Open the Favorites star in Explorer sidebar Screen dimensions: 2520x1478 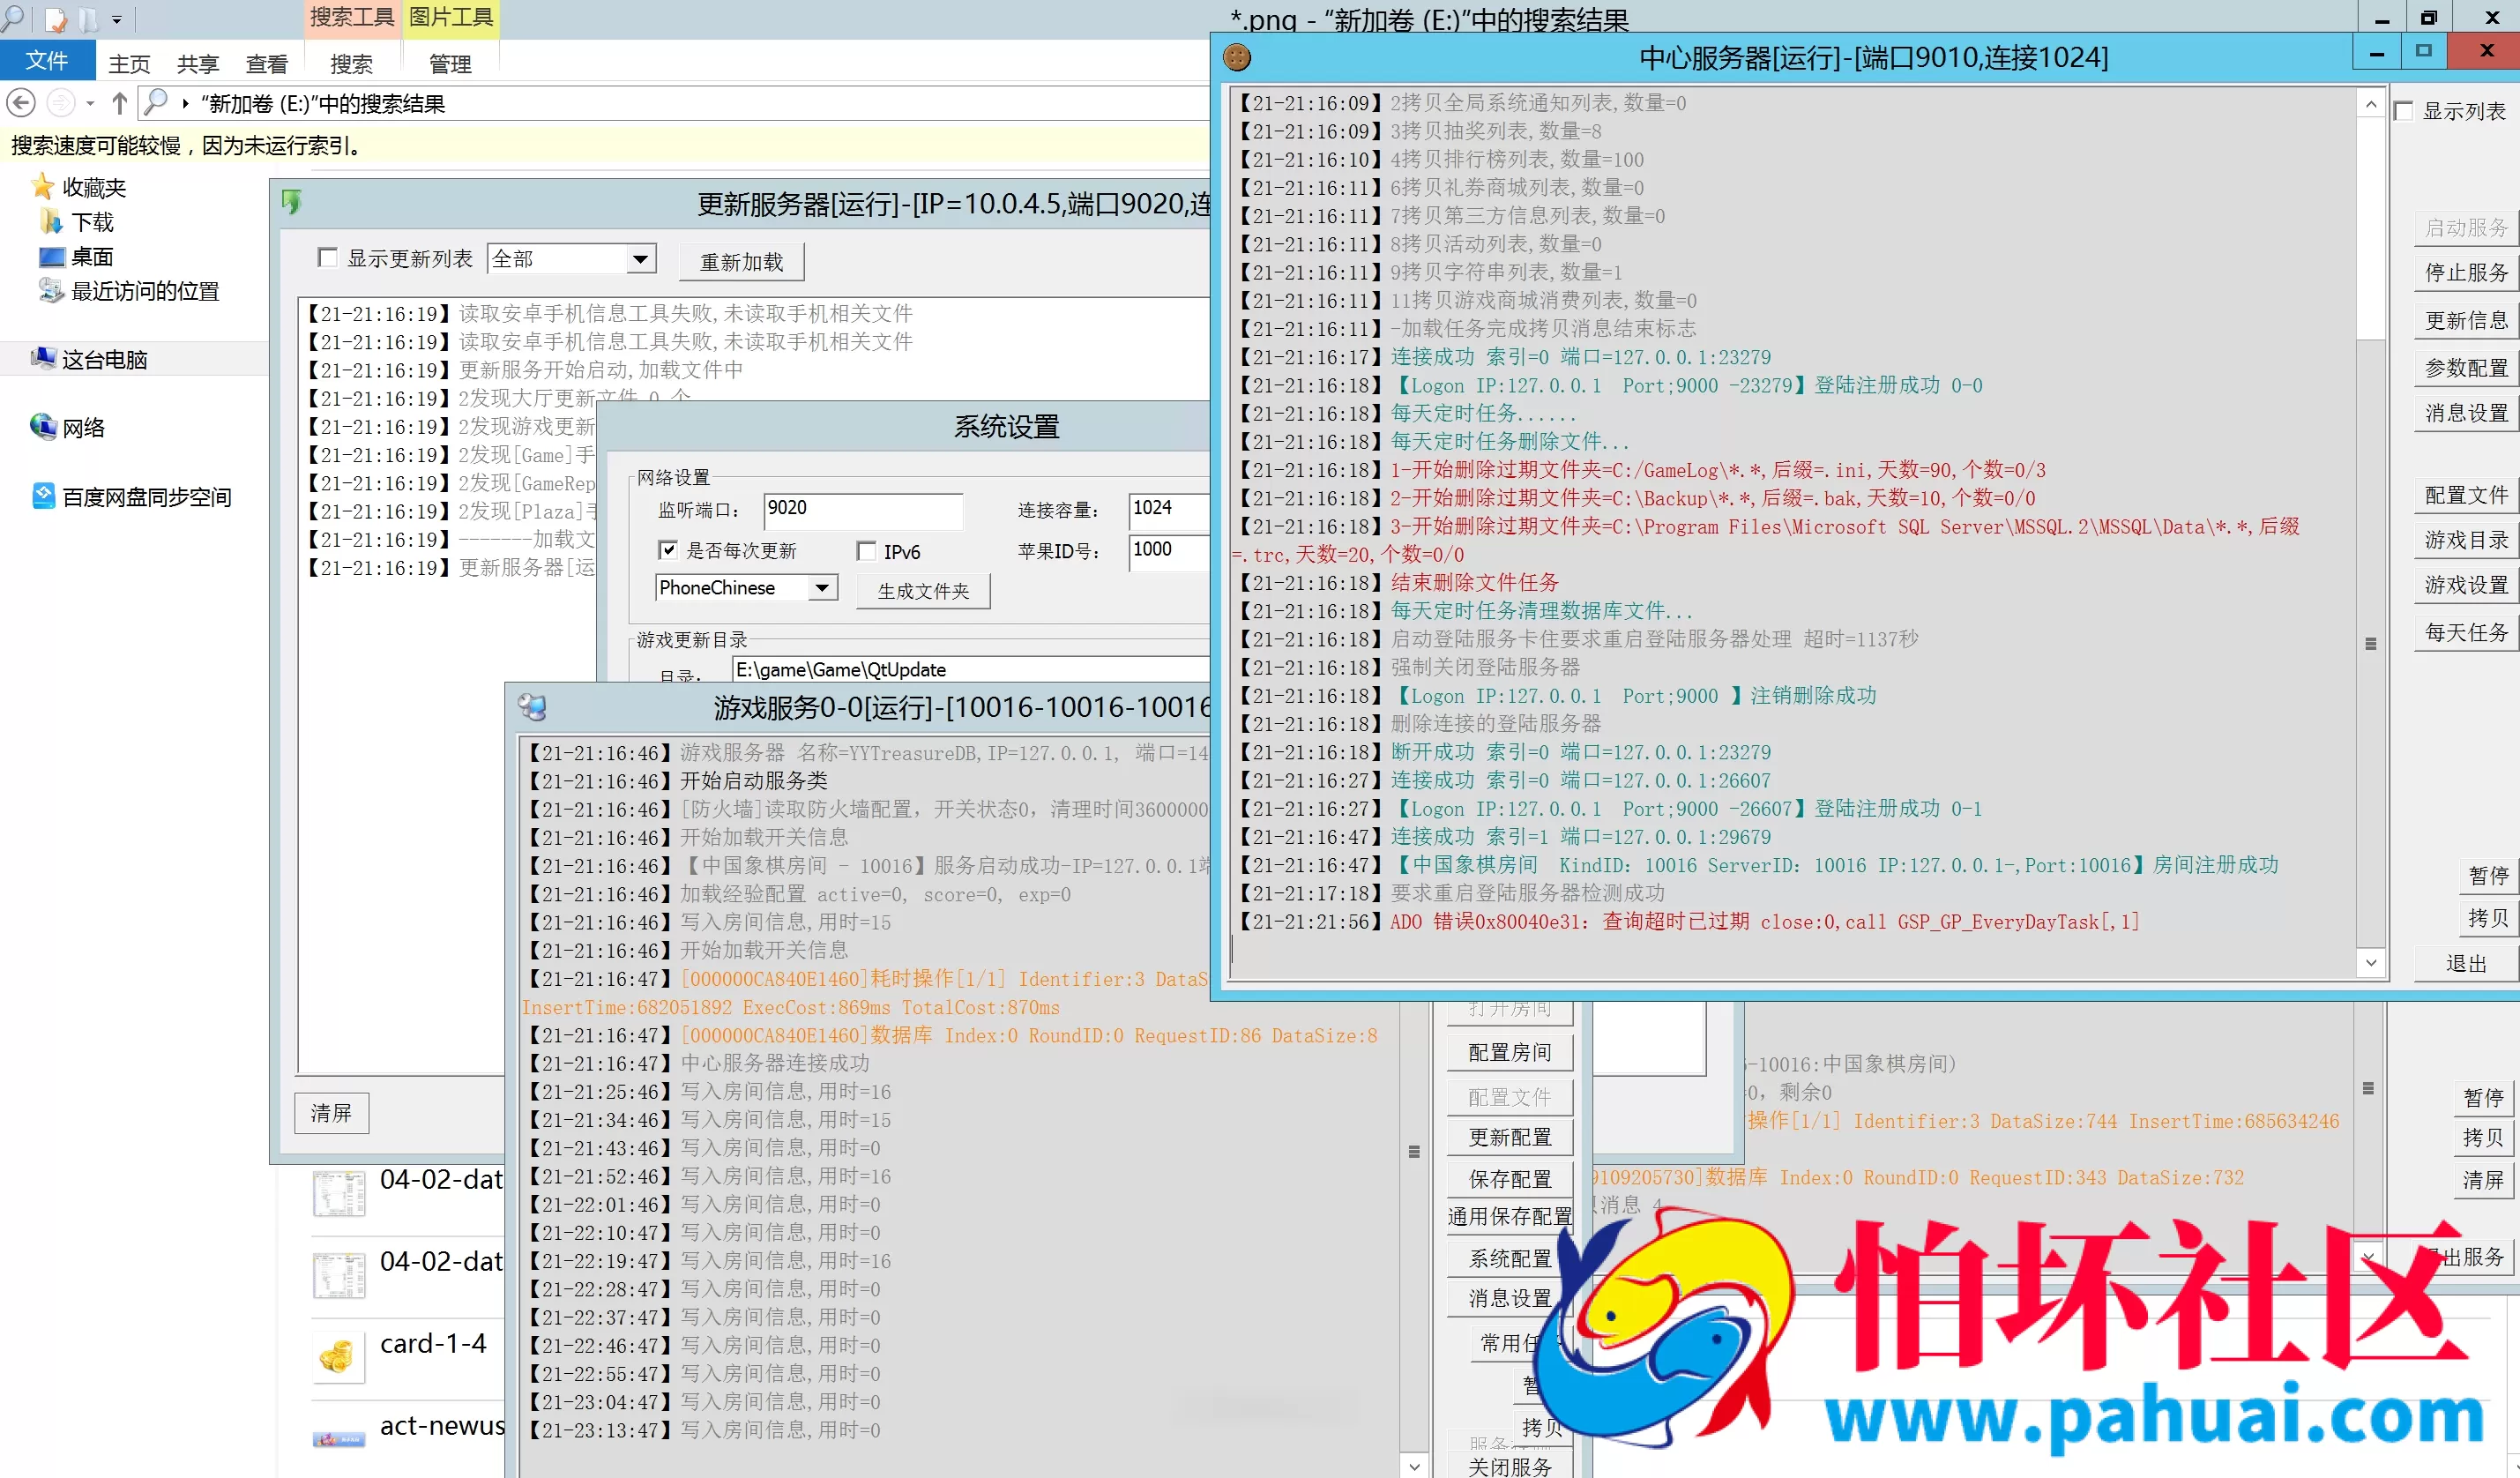[43, 187]
